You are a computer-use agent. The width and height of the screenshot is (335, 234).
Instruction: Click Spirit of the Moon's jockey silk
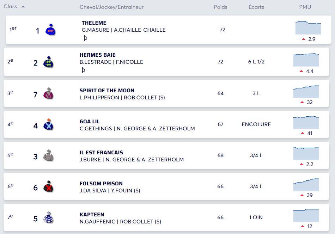pyautogui.click(x=48, y=94)
